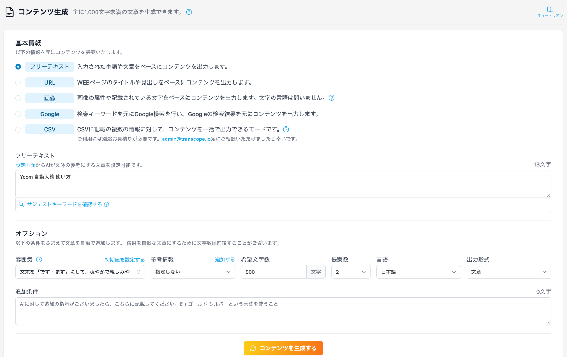Click the 初期値を設定する link

click(125, 260)
